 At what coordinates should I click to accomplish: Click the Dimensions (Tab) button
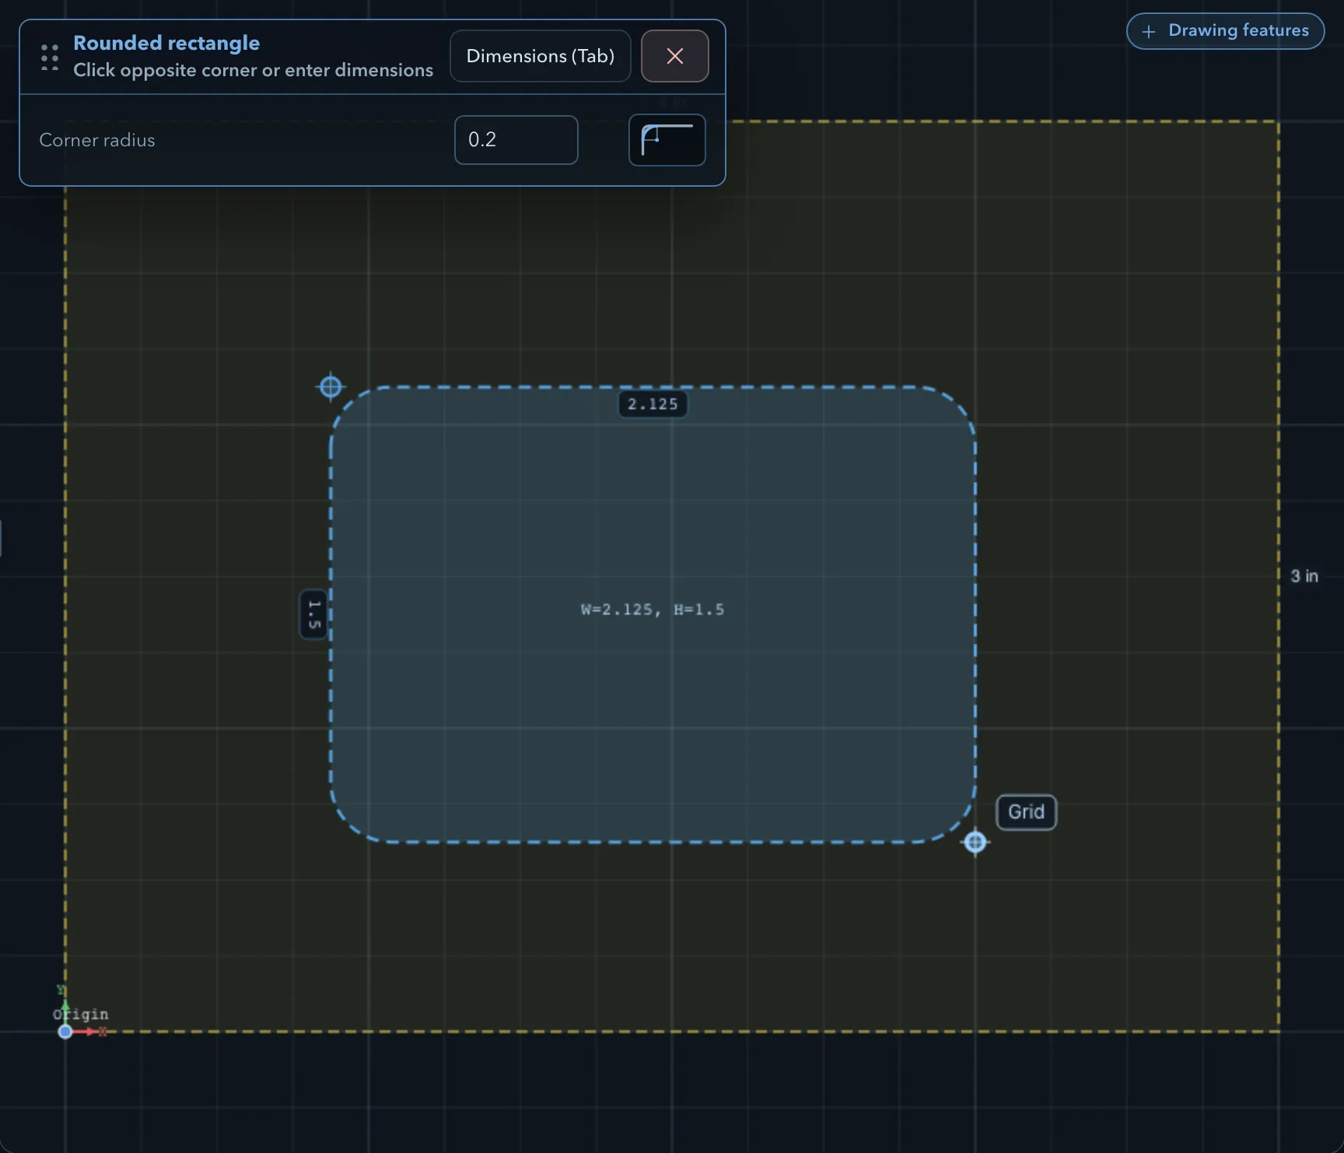540,56
